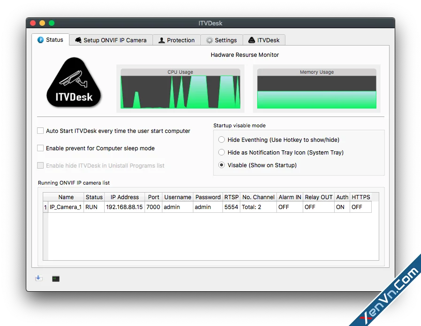Screen dimensions: 421x326
Task: Close the ITVDesk window with red button
Action: 33,23
